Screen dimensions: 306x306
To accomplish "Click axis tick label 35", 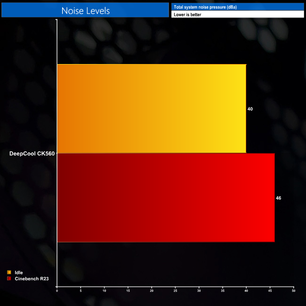I will coord(223,291).
